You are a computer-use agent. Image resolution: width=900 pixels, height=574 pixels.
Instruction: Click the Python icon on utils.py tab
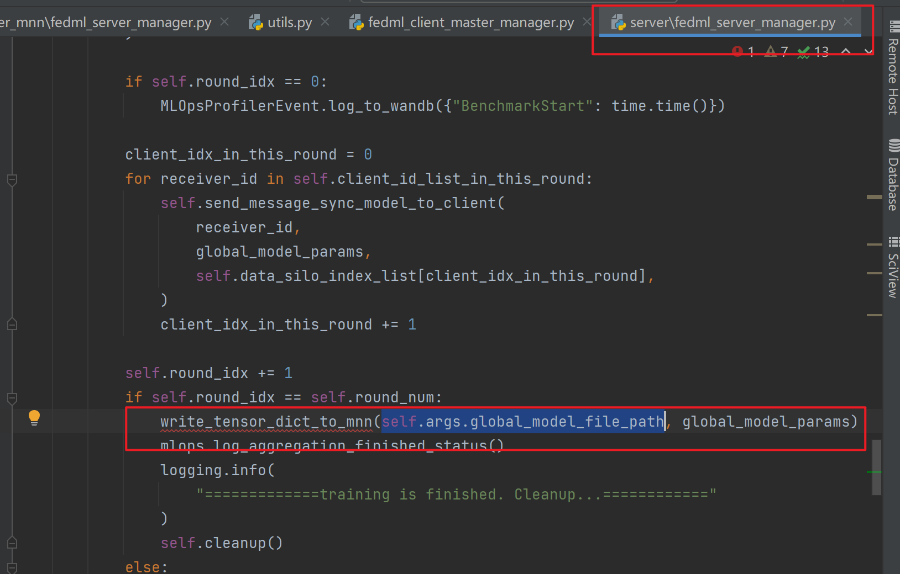(x=255, y=22)
